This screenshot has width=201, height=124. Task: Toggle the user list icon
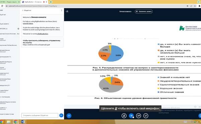coord(67,11)
